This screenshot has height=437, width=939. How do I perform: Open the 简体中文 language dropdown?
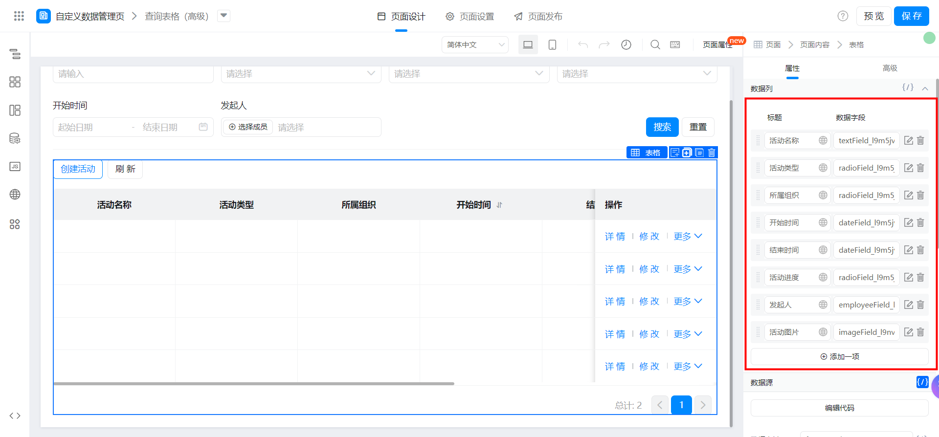(x=475, y=45)
